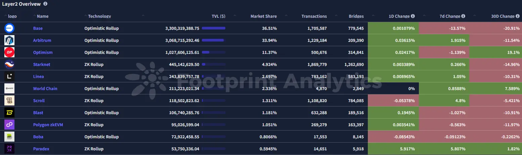Screen dimensions: 522x155
Task: Click the Base chain logo icon
Action: tap(9, 28)
